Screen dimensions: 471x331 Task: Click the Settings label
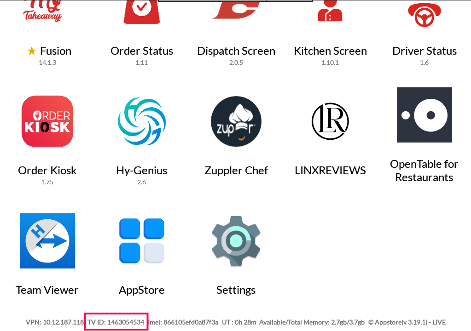point(236,290)
